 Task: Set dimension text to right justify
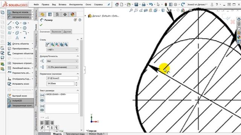point(52,123)
